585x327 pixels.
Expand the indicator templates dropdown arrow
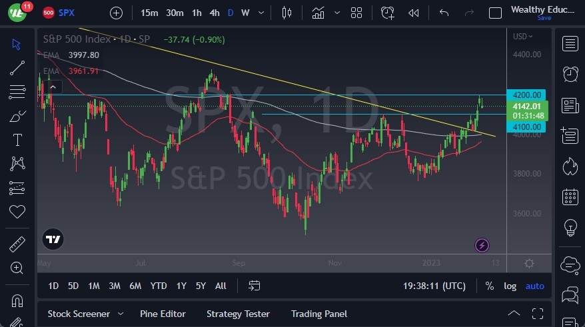click(337, 13)
